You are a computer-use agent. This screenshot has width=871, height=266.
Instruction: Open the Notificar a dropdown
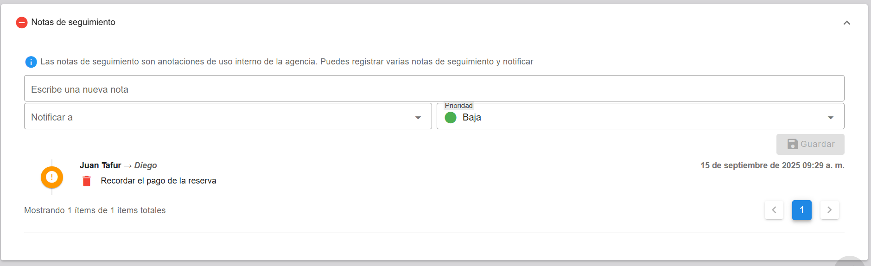point(228,117)
